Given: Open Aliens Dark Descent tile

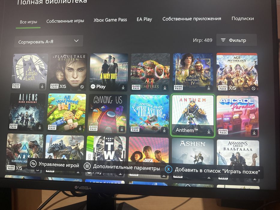Looking at the screenshot, I should [28, 112].
